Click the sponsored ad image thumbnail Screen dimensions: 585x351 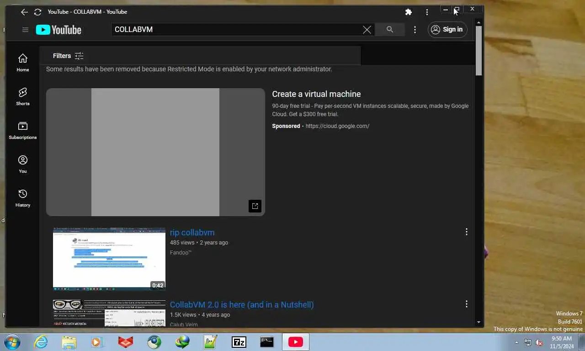click(155, 152)
